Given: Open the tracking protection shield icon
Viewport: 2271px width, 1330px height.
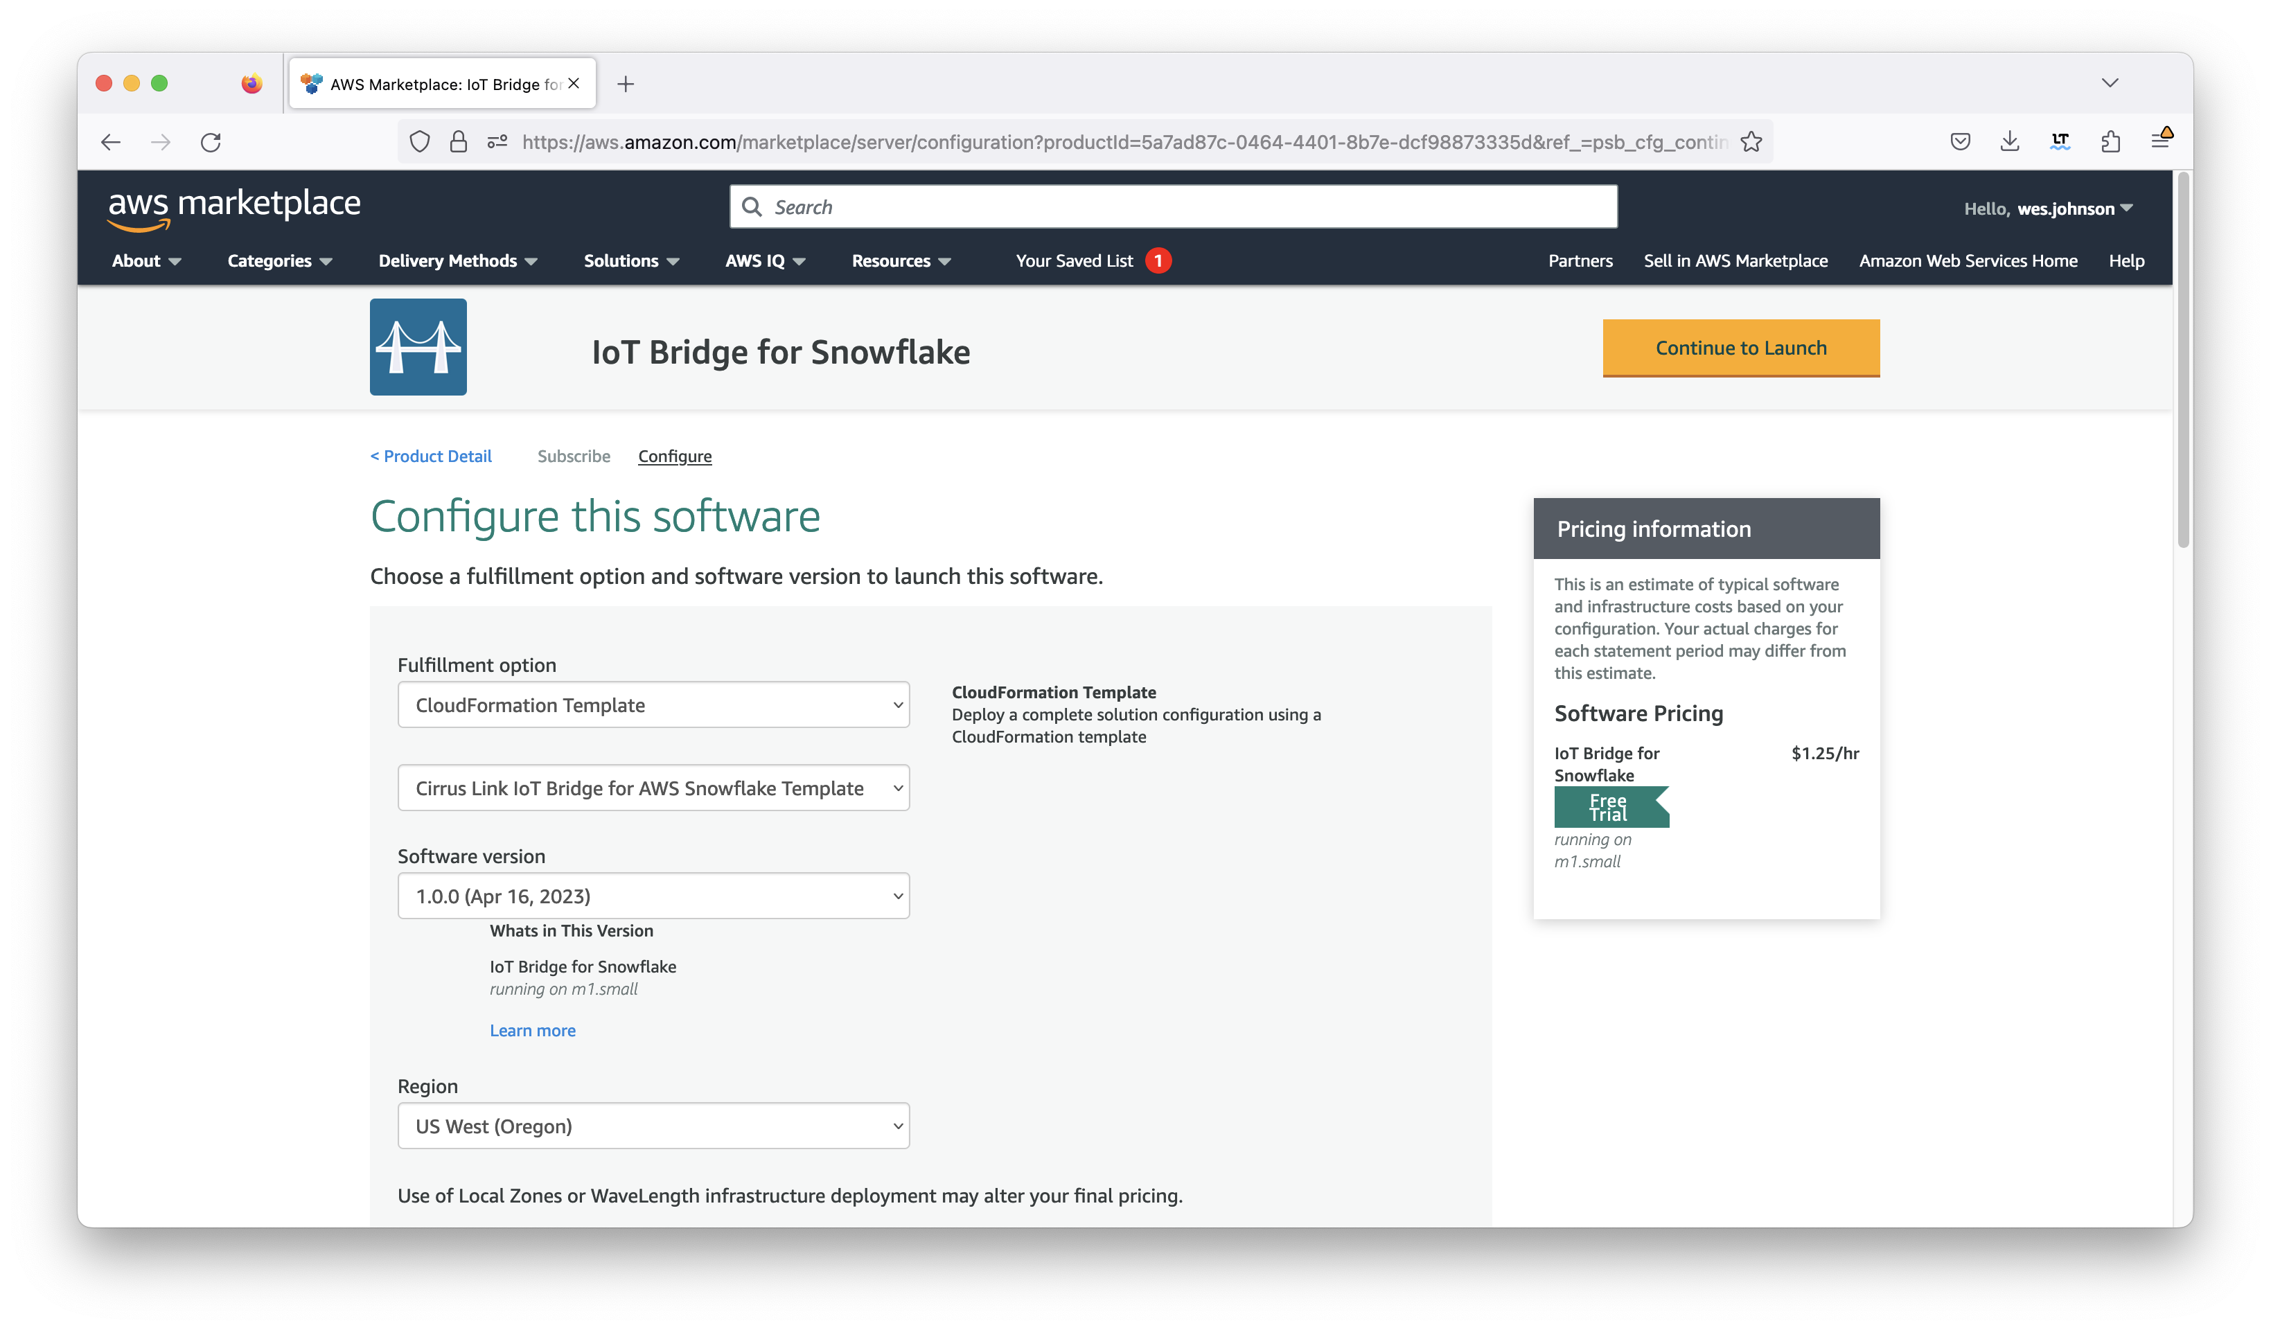Looking at the screenshot, I should [x=419, y=141].
